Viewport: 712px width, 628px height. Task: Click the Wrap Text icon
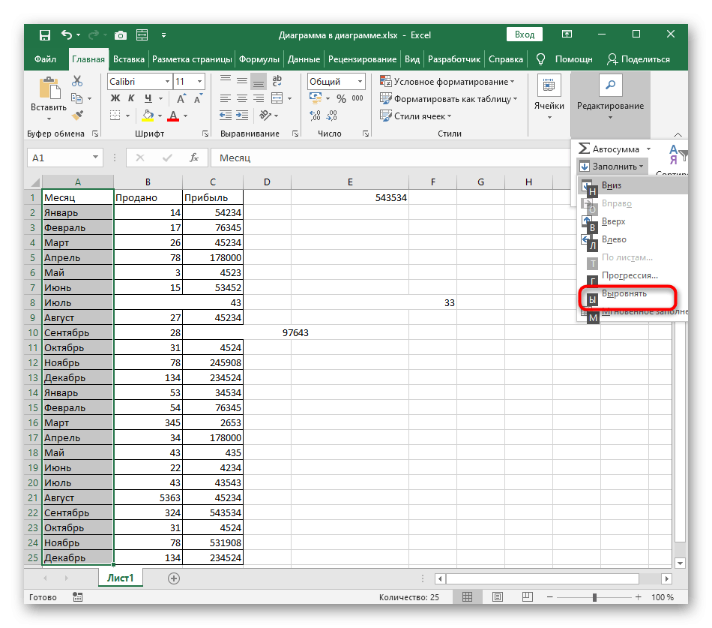(277, 81)
